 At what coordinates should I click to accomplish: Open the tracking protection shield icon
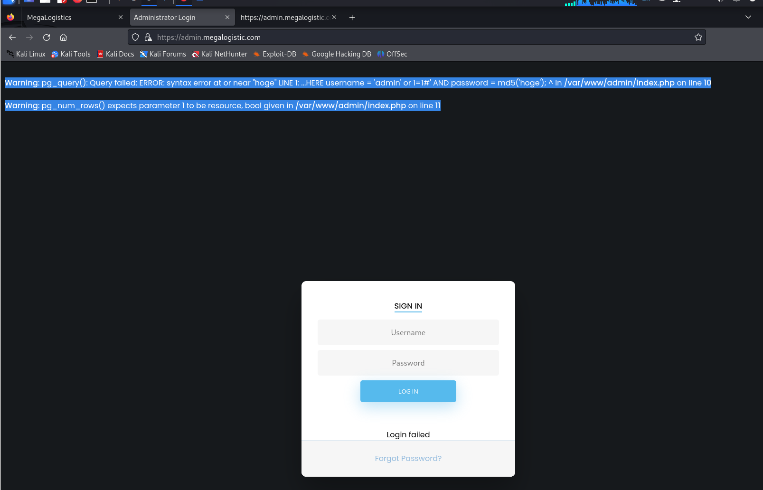pyautogui.click(x=135, y=38)
